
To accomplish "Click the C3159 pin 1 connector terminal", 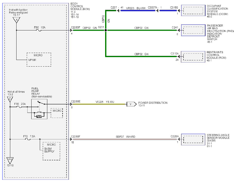I will coord(179,10).
